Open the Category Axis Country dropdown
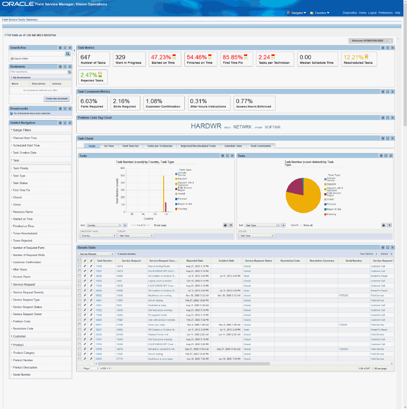Screen dimensions: 407x409 coord(98,236)
